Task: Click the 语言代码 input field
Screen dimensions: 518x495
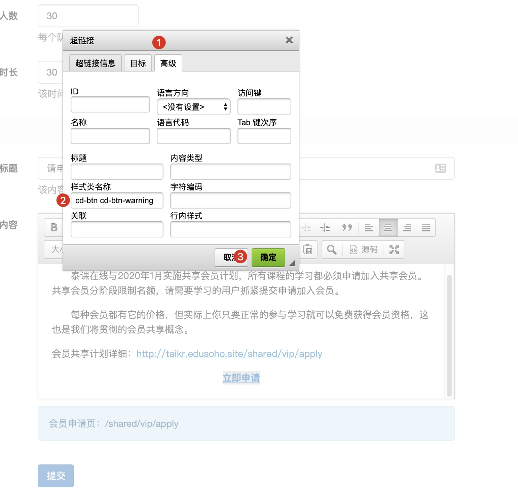Action: pos(194,136)
